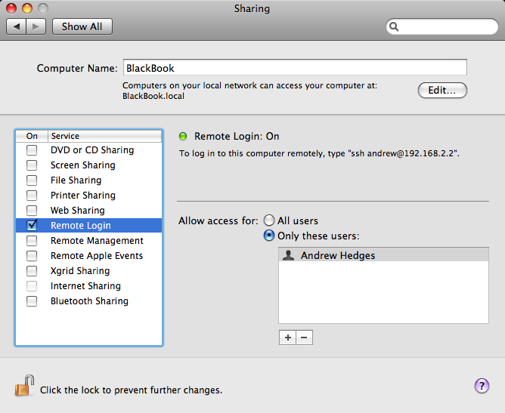Select the Bluetooth Sharing service label
505x413 pixels.
coord(89,301)
